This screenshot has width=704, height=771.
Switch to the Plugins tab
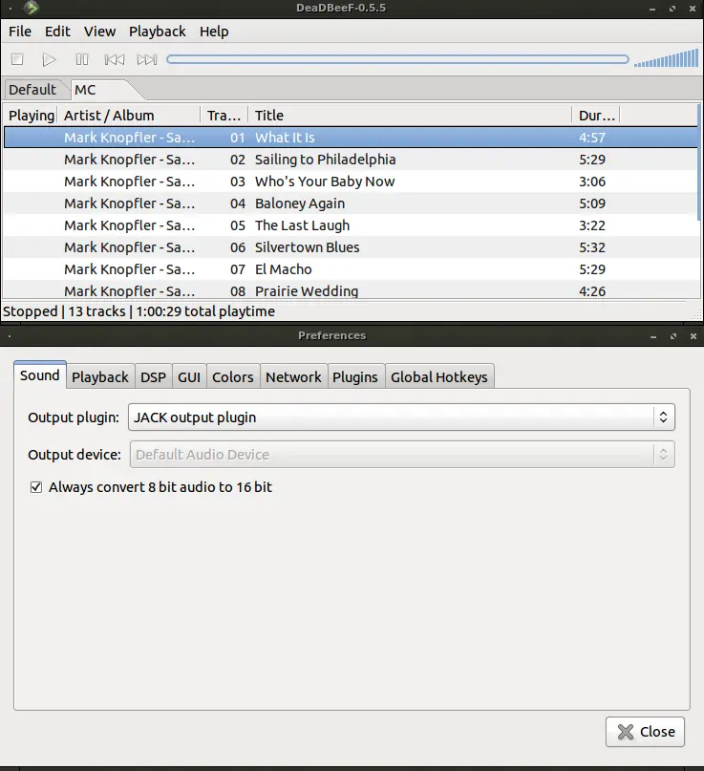[x=355, y=377]
